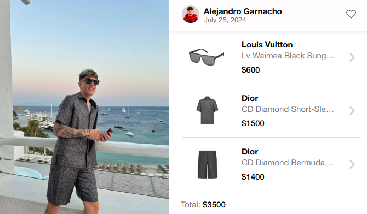The height and width of the screenshot is (214, 367).
Task: Open the Lv Waimea Black Sung… product title
Action: pos(288,56)
